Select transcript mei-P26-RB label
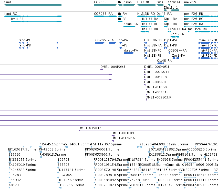 [193, 14]
